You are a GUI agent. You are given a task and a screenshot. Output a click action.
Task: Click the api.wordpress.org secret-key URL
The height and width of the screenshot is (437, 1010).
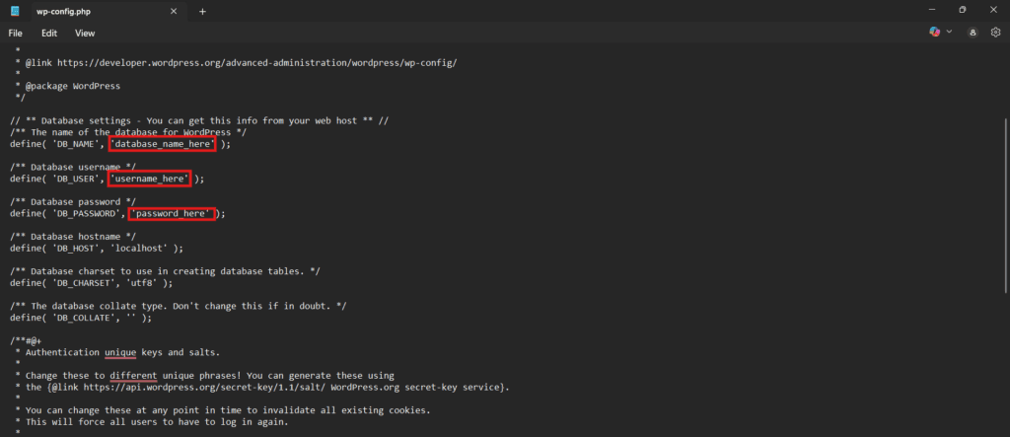click(x=204, y=388)
